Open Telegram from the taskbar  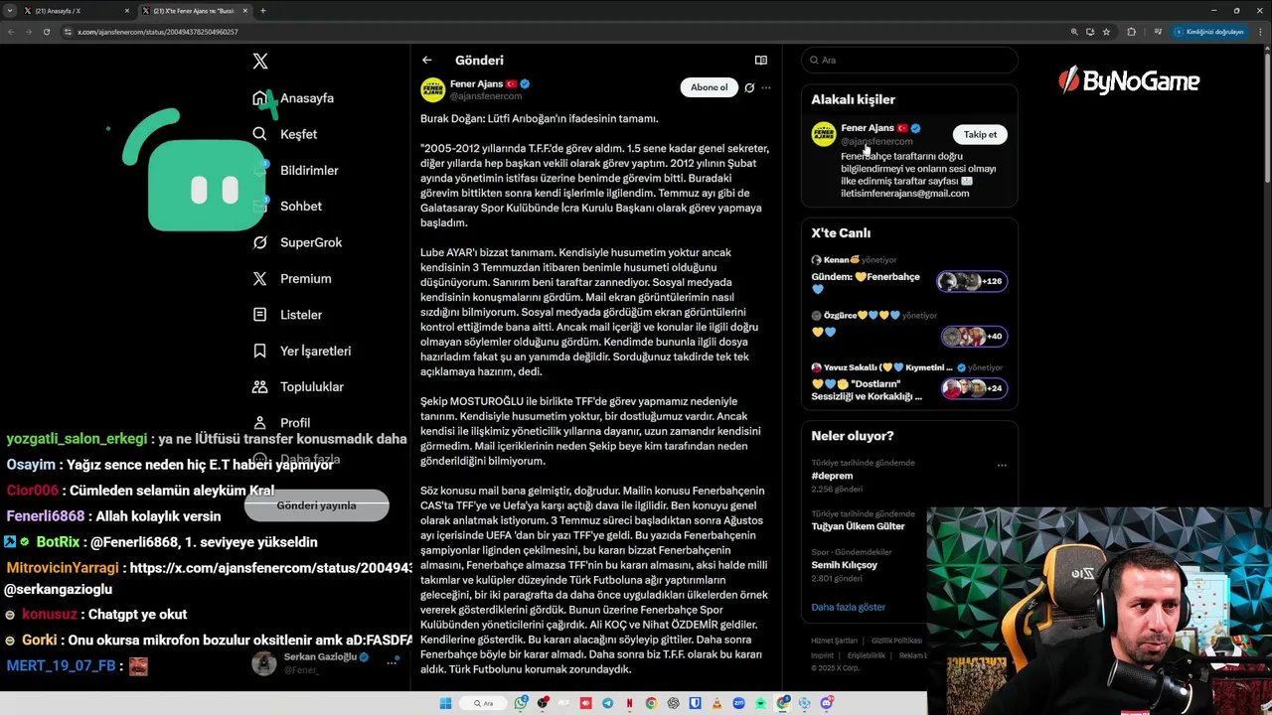click(x=607, y=703)
